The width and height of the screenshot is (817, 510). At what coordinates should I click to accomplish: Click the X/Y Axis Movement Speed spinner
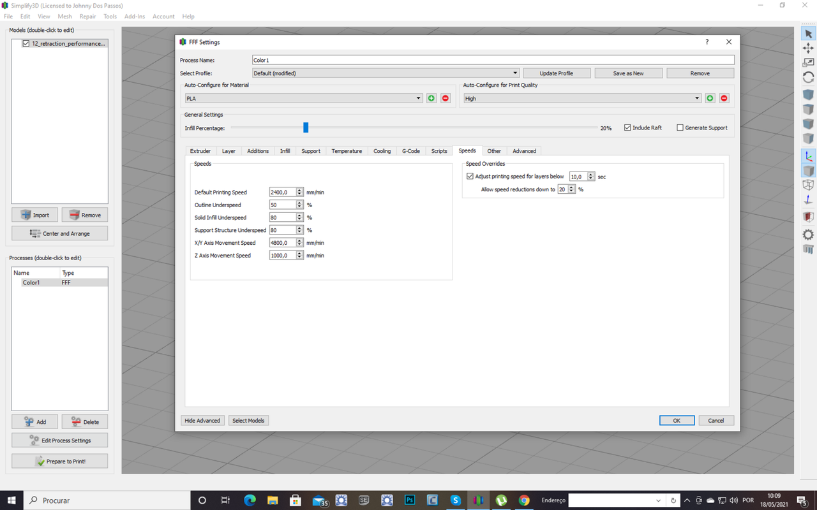pos(300,243)
